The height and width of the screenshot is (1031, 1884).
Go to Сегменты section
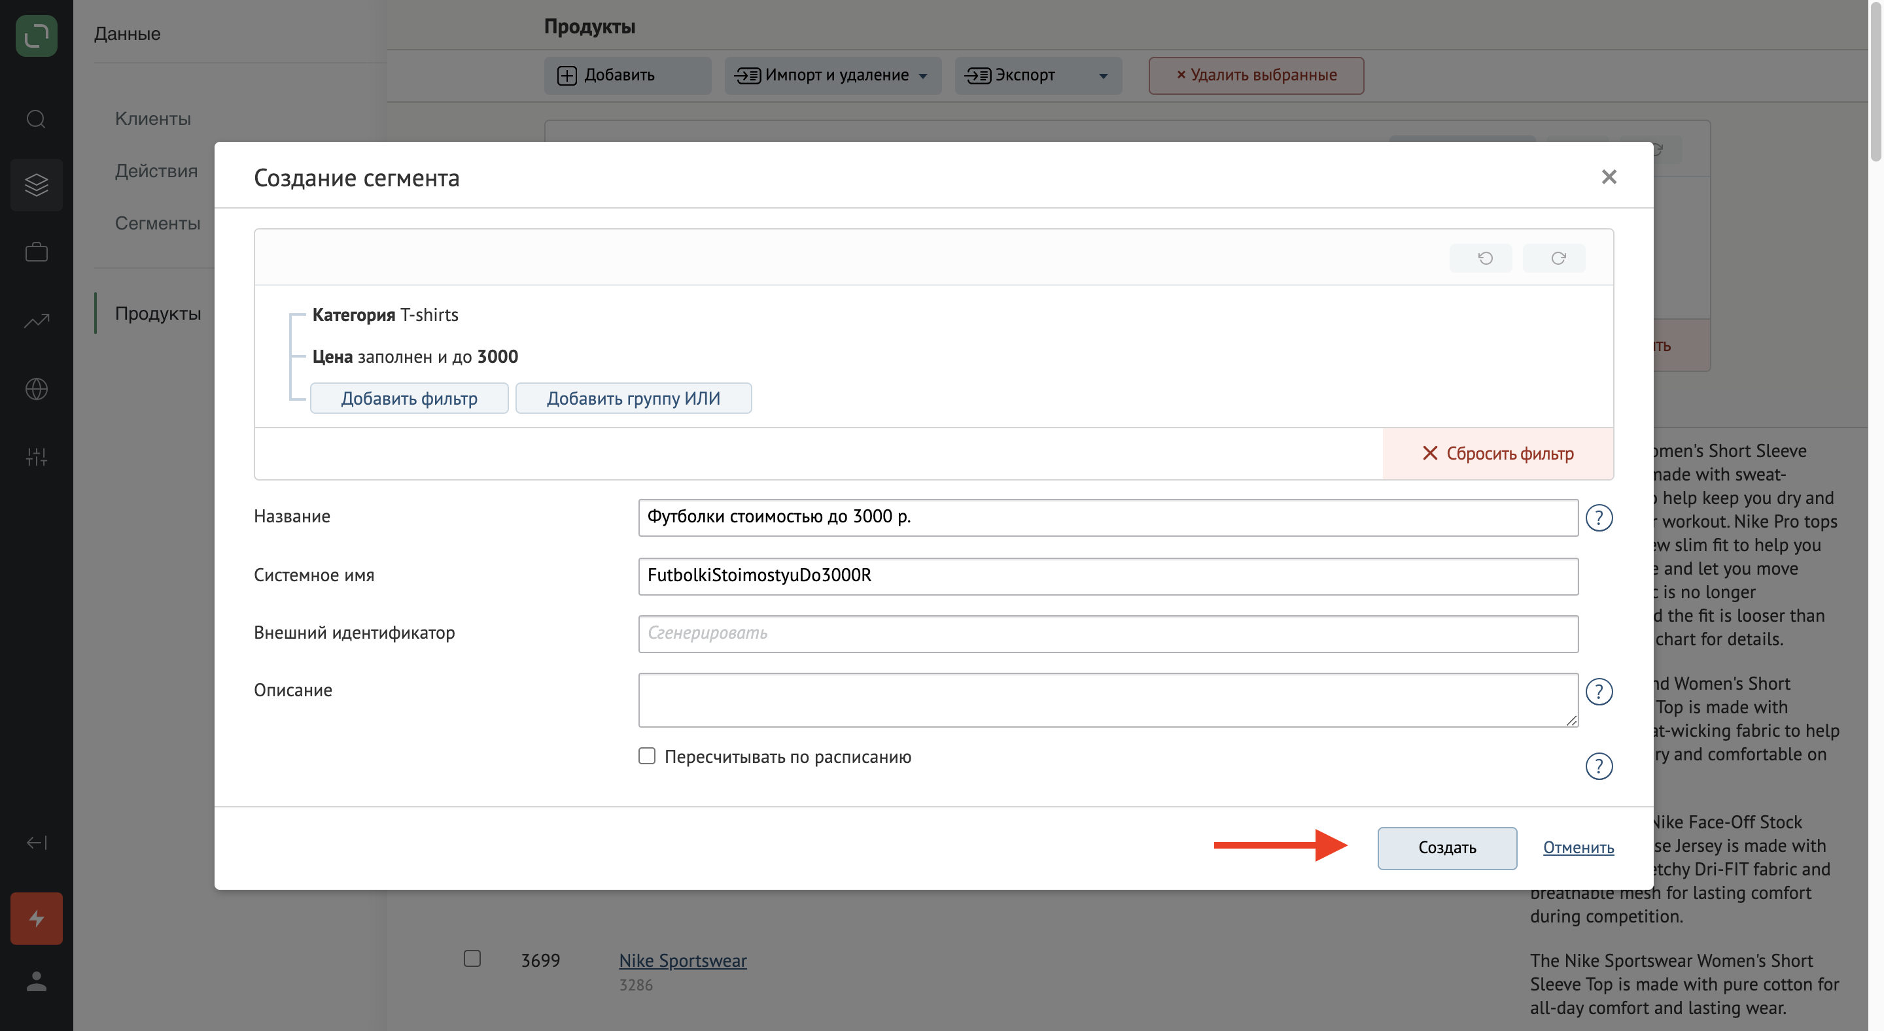coord(157,223)
